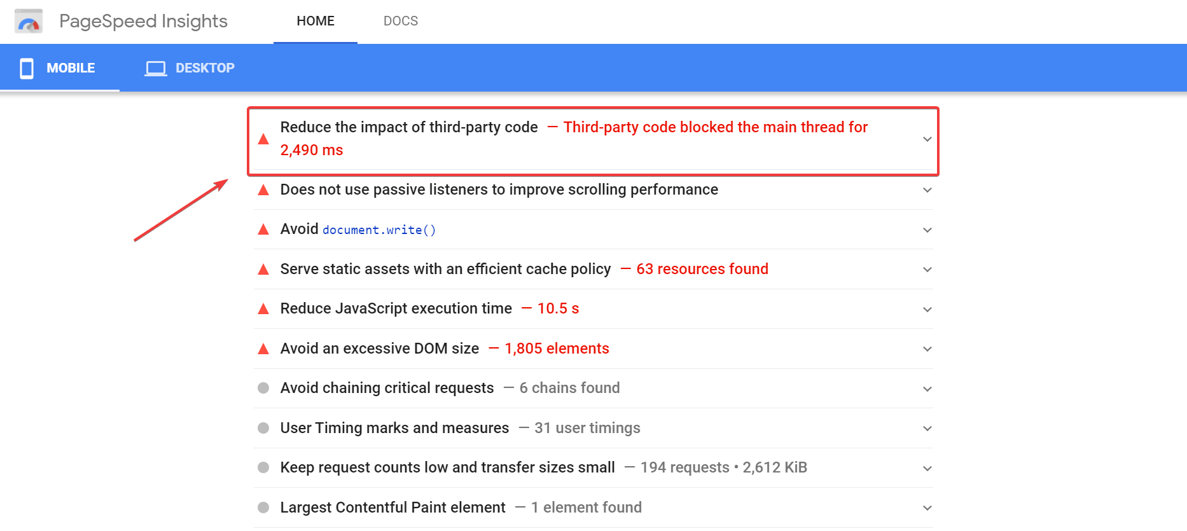The image size is (1187, 531).
Task: Expand the third-party code audit chevron
Action: (927, 139)
